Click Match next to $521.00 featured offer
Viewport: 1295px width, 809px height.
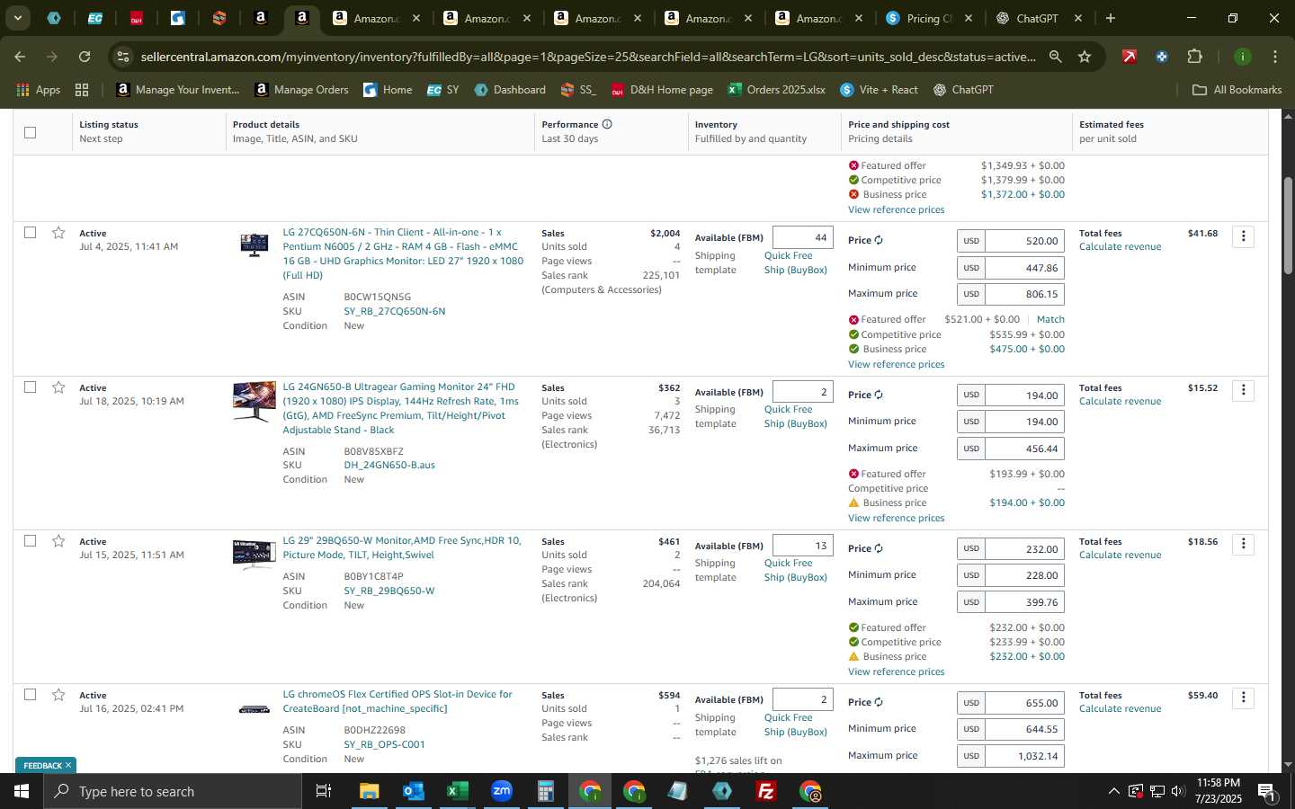1050,319
